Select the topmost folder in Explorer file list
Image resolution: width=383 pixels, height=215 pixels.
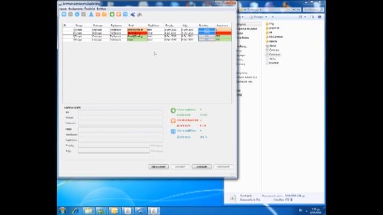click(x=270, y=24)
